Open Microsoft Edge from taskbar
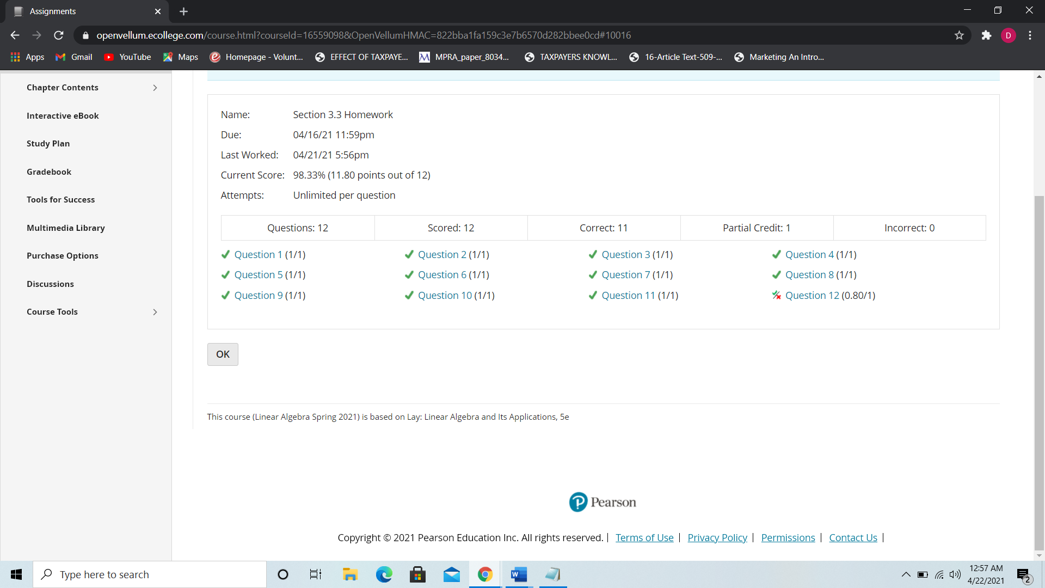 [x=384, y=574]
